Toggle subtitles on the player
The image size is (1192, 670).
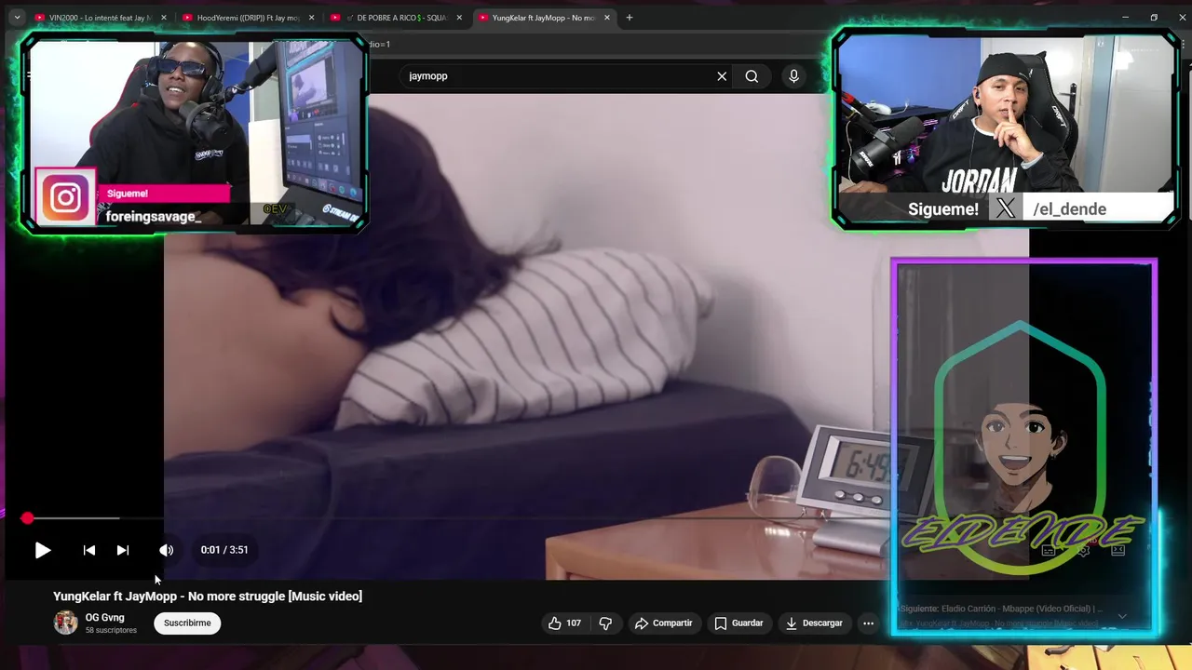(x=1049, y=550)
